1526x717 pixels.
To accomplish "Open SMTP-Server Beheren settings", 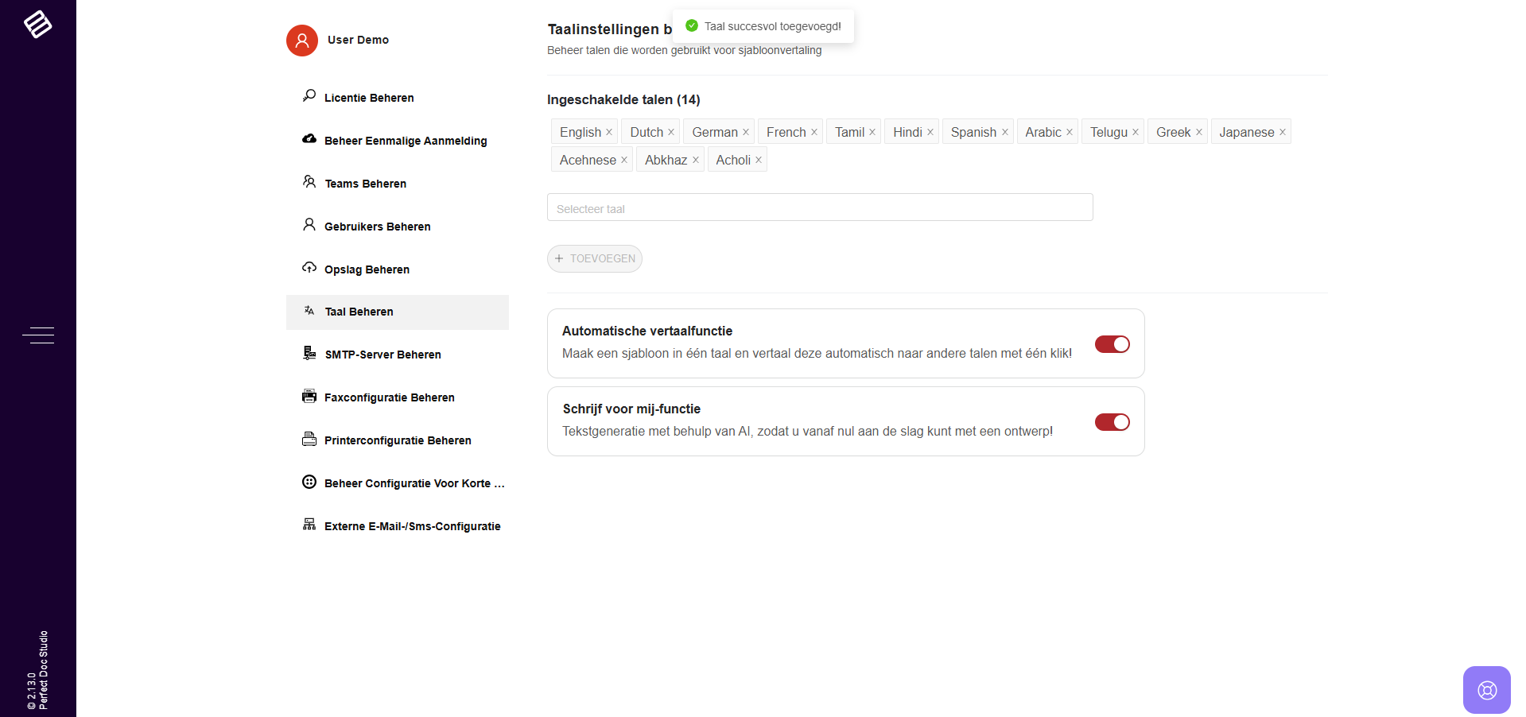I will [x=382, y=355].
